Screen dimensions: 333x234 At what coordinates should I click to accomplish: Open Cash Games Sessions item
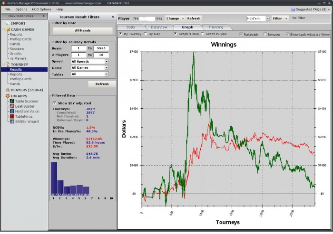pos(17,49)
